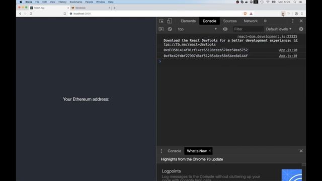Click the logged address 0xd335b1414f81cf14cc65198ceeb570ee50ea5752

coord(206,50)
